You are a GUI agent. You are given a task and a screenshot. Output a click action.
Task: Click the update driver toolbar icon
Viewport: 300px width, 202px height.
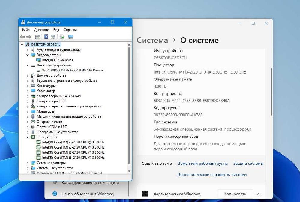(62, 37)
